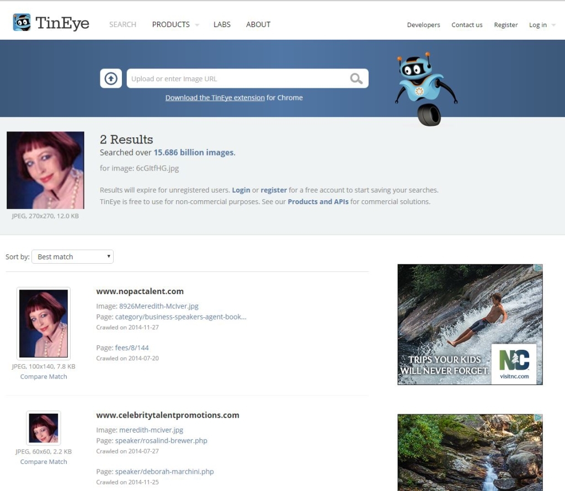This screenshot has height=491, width=565.
Task: Expand the PRODUCTS navigation dropdown
Action: pyautogui.click(x=170, y=24)
